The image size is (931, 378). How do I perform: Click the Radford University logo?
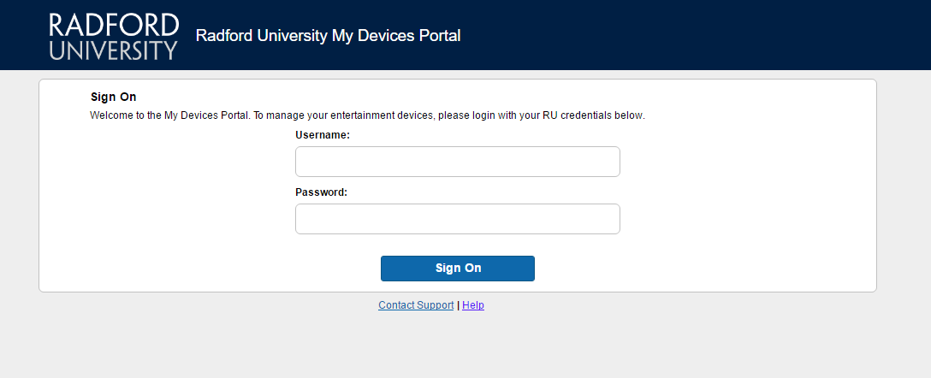114,36
